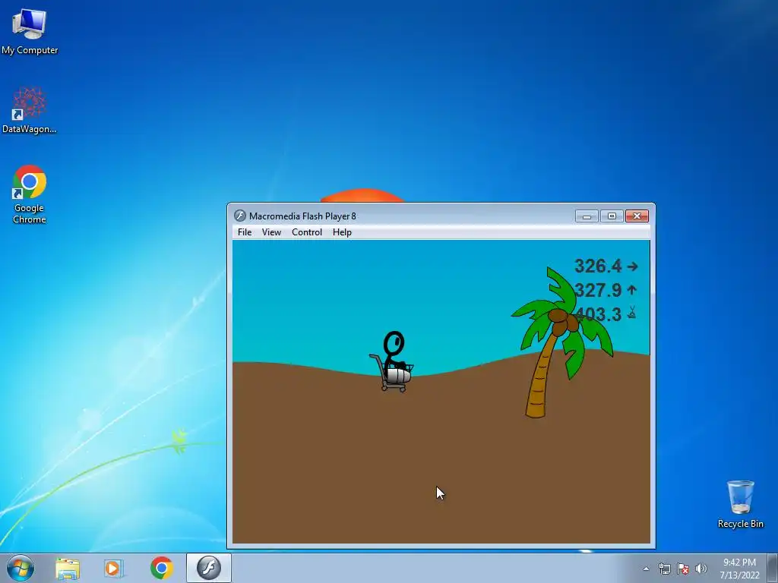Open Windows Explorer from the taskbar
This screenshot has height=583, width=778.
click(x=68, y=568)
